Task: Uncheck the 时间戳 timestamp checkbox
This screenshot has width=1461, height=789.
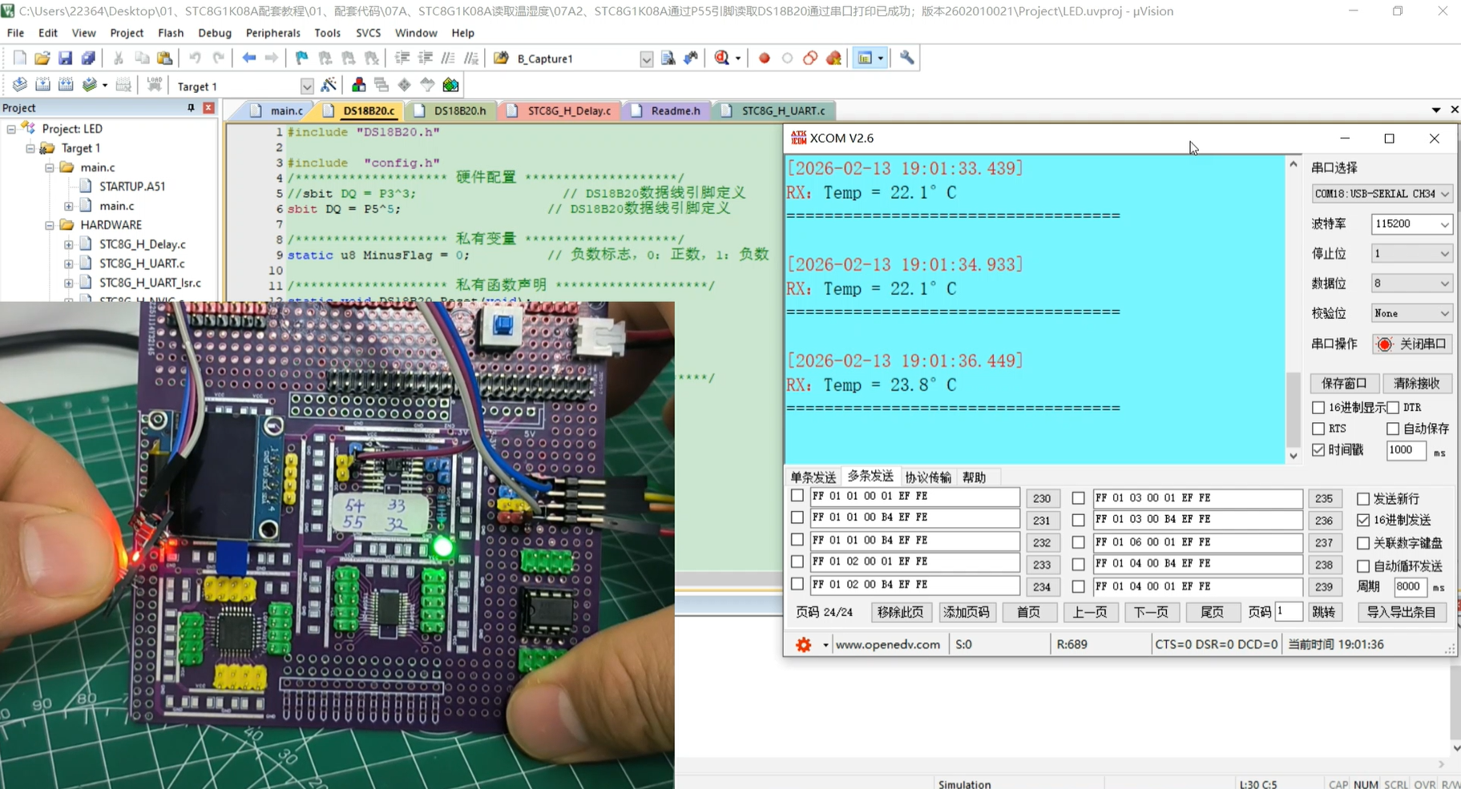Action: [x=1318, y=450]
